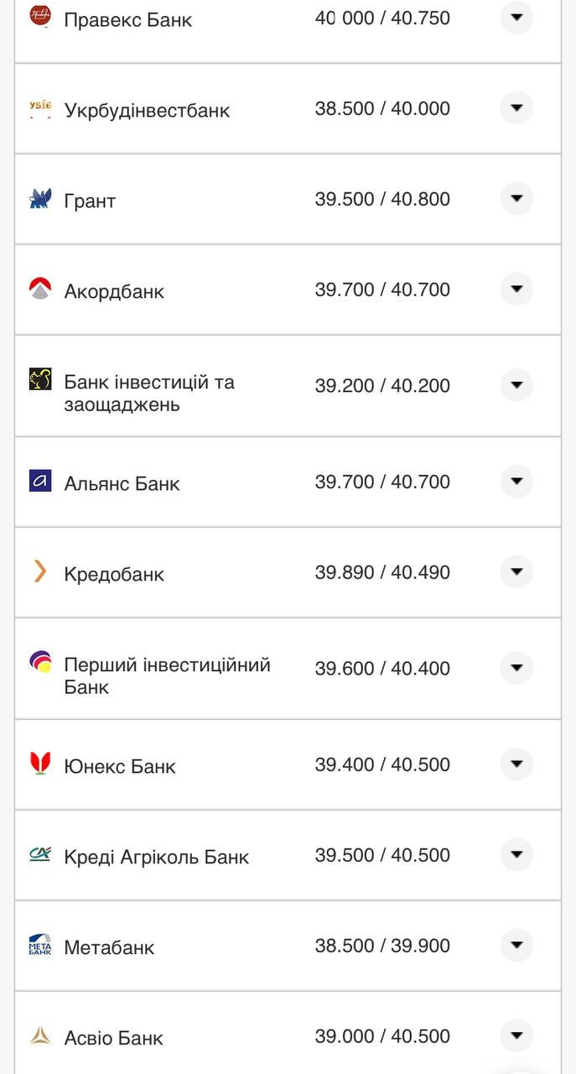
Task: Click the Асвіо Банк gold logo
Action: (x=40, y=1035)
